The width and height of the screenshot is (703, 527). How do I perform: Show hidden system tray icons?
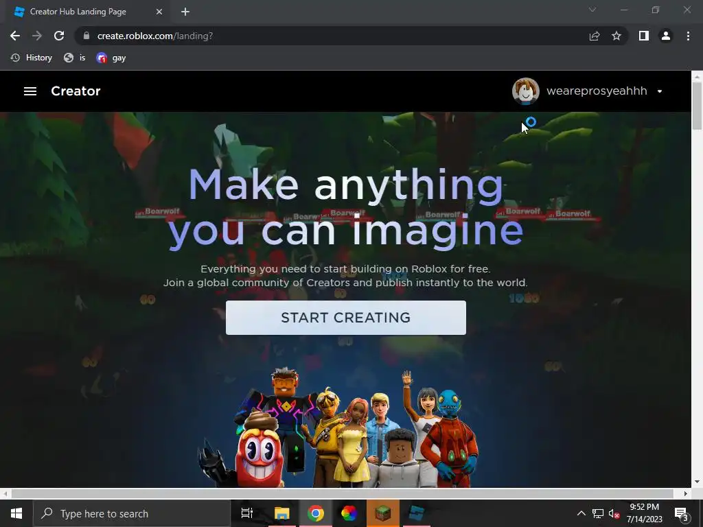click(x=581, y=513)
